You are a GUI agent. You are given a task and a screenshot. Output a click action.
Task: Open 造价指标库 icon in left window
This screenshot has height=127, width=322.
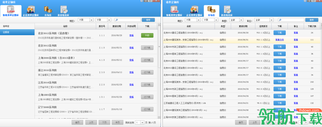coord(63,11)
